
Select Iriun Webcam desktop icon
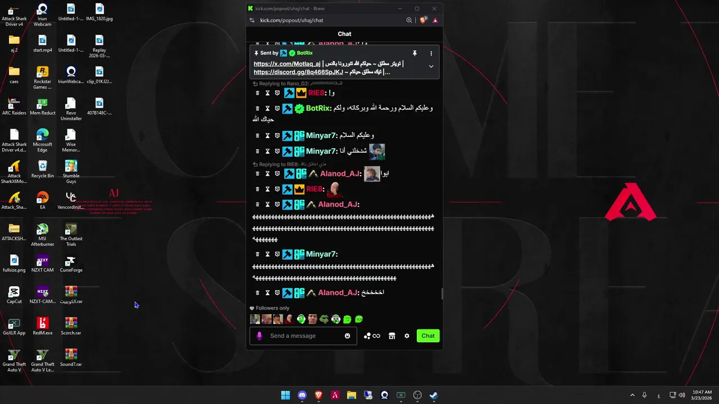point(42,15)
